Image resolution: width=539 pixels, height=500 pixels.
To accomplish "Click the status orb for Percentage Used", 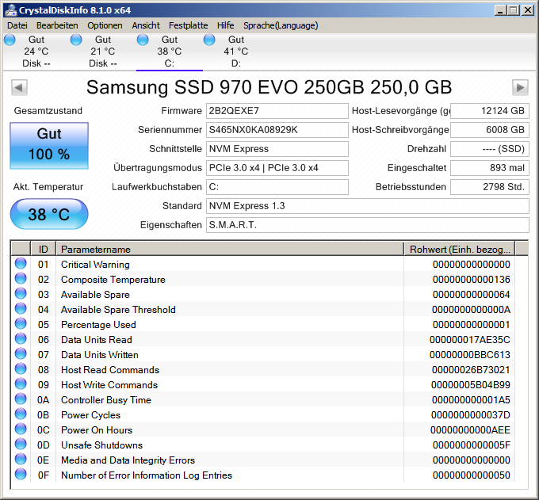I will tap(21, 324).
